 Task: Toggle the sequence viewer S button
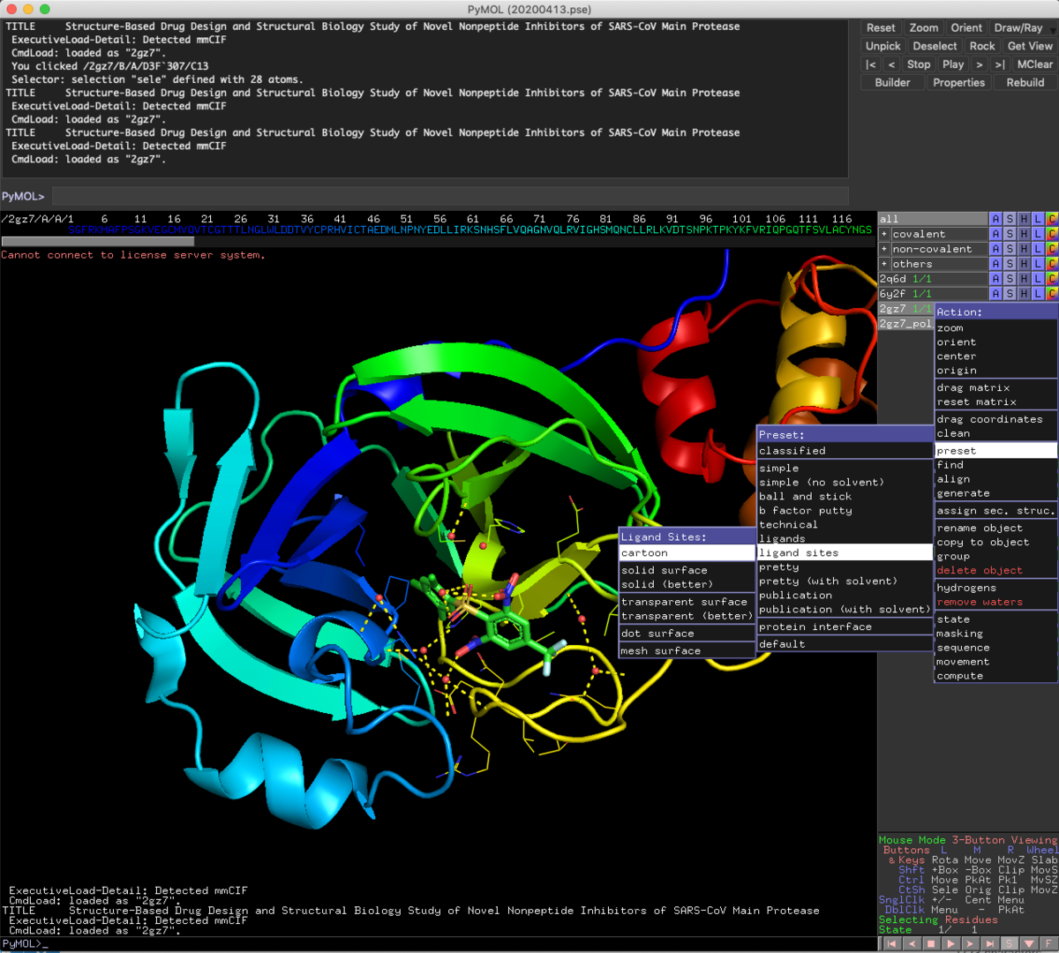pos(1009,943)
